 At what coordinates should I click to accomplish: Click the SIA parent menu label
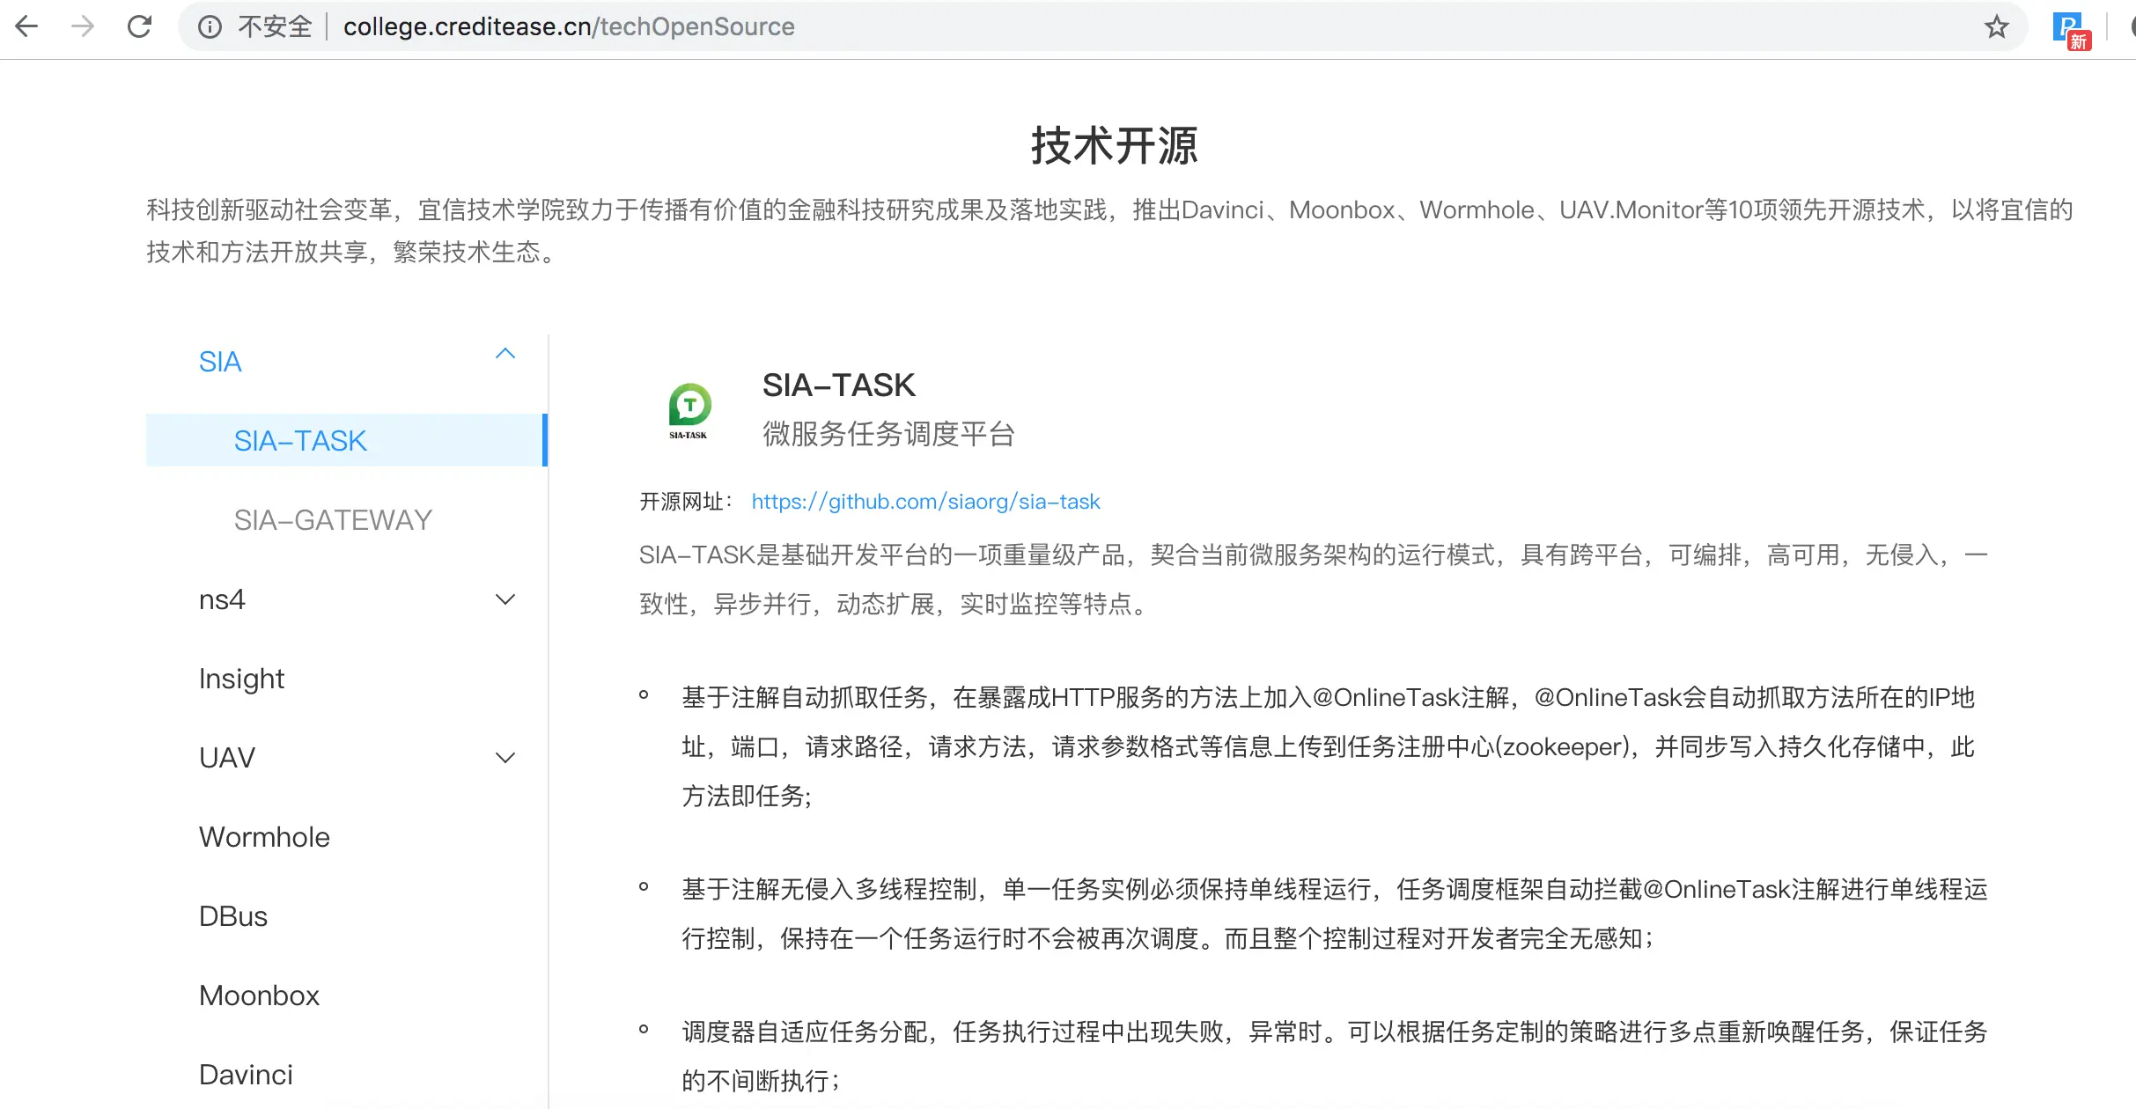[x=220, y=362]
